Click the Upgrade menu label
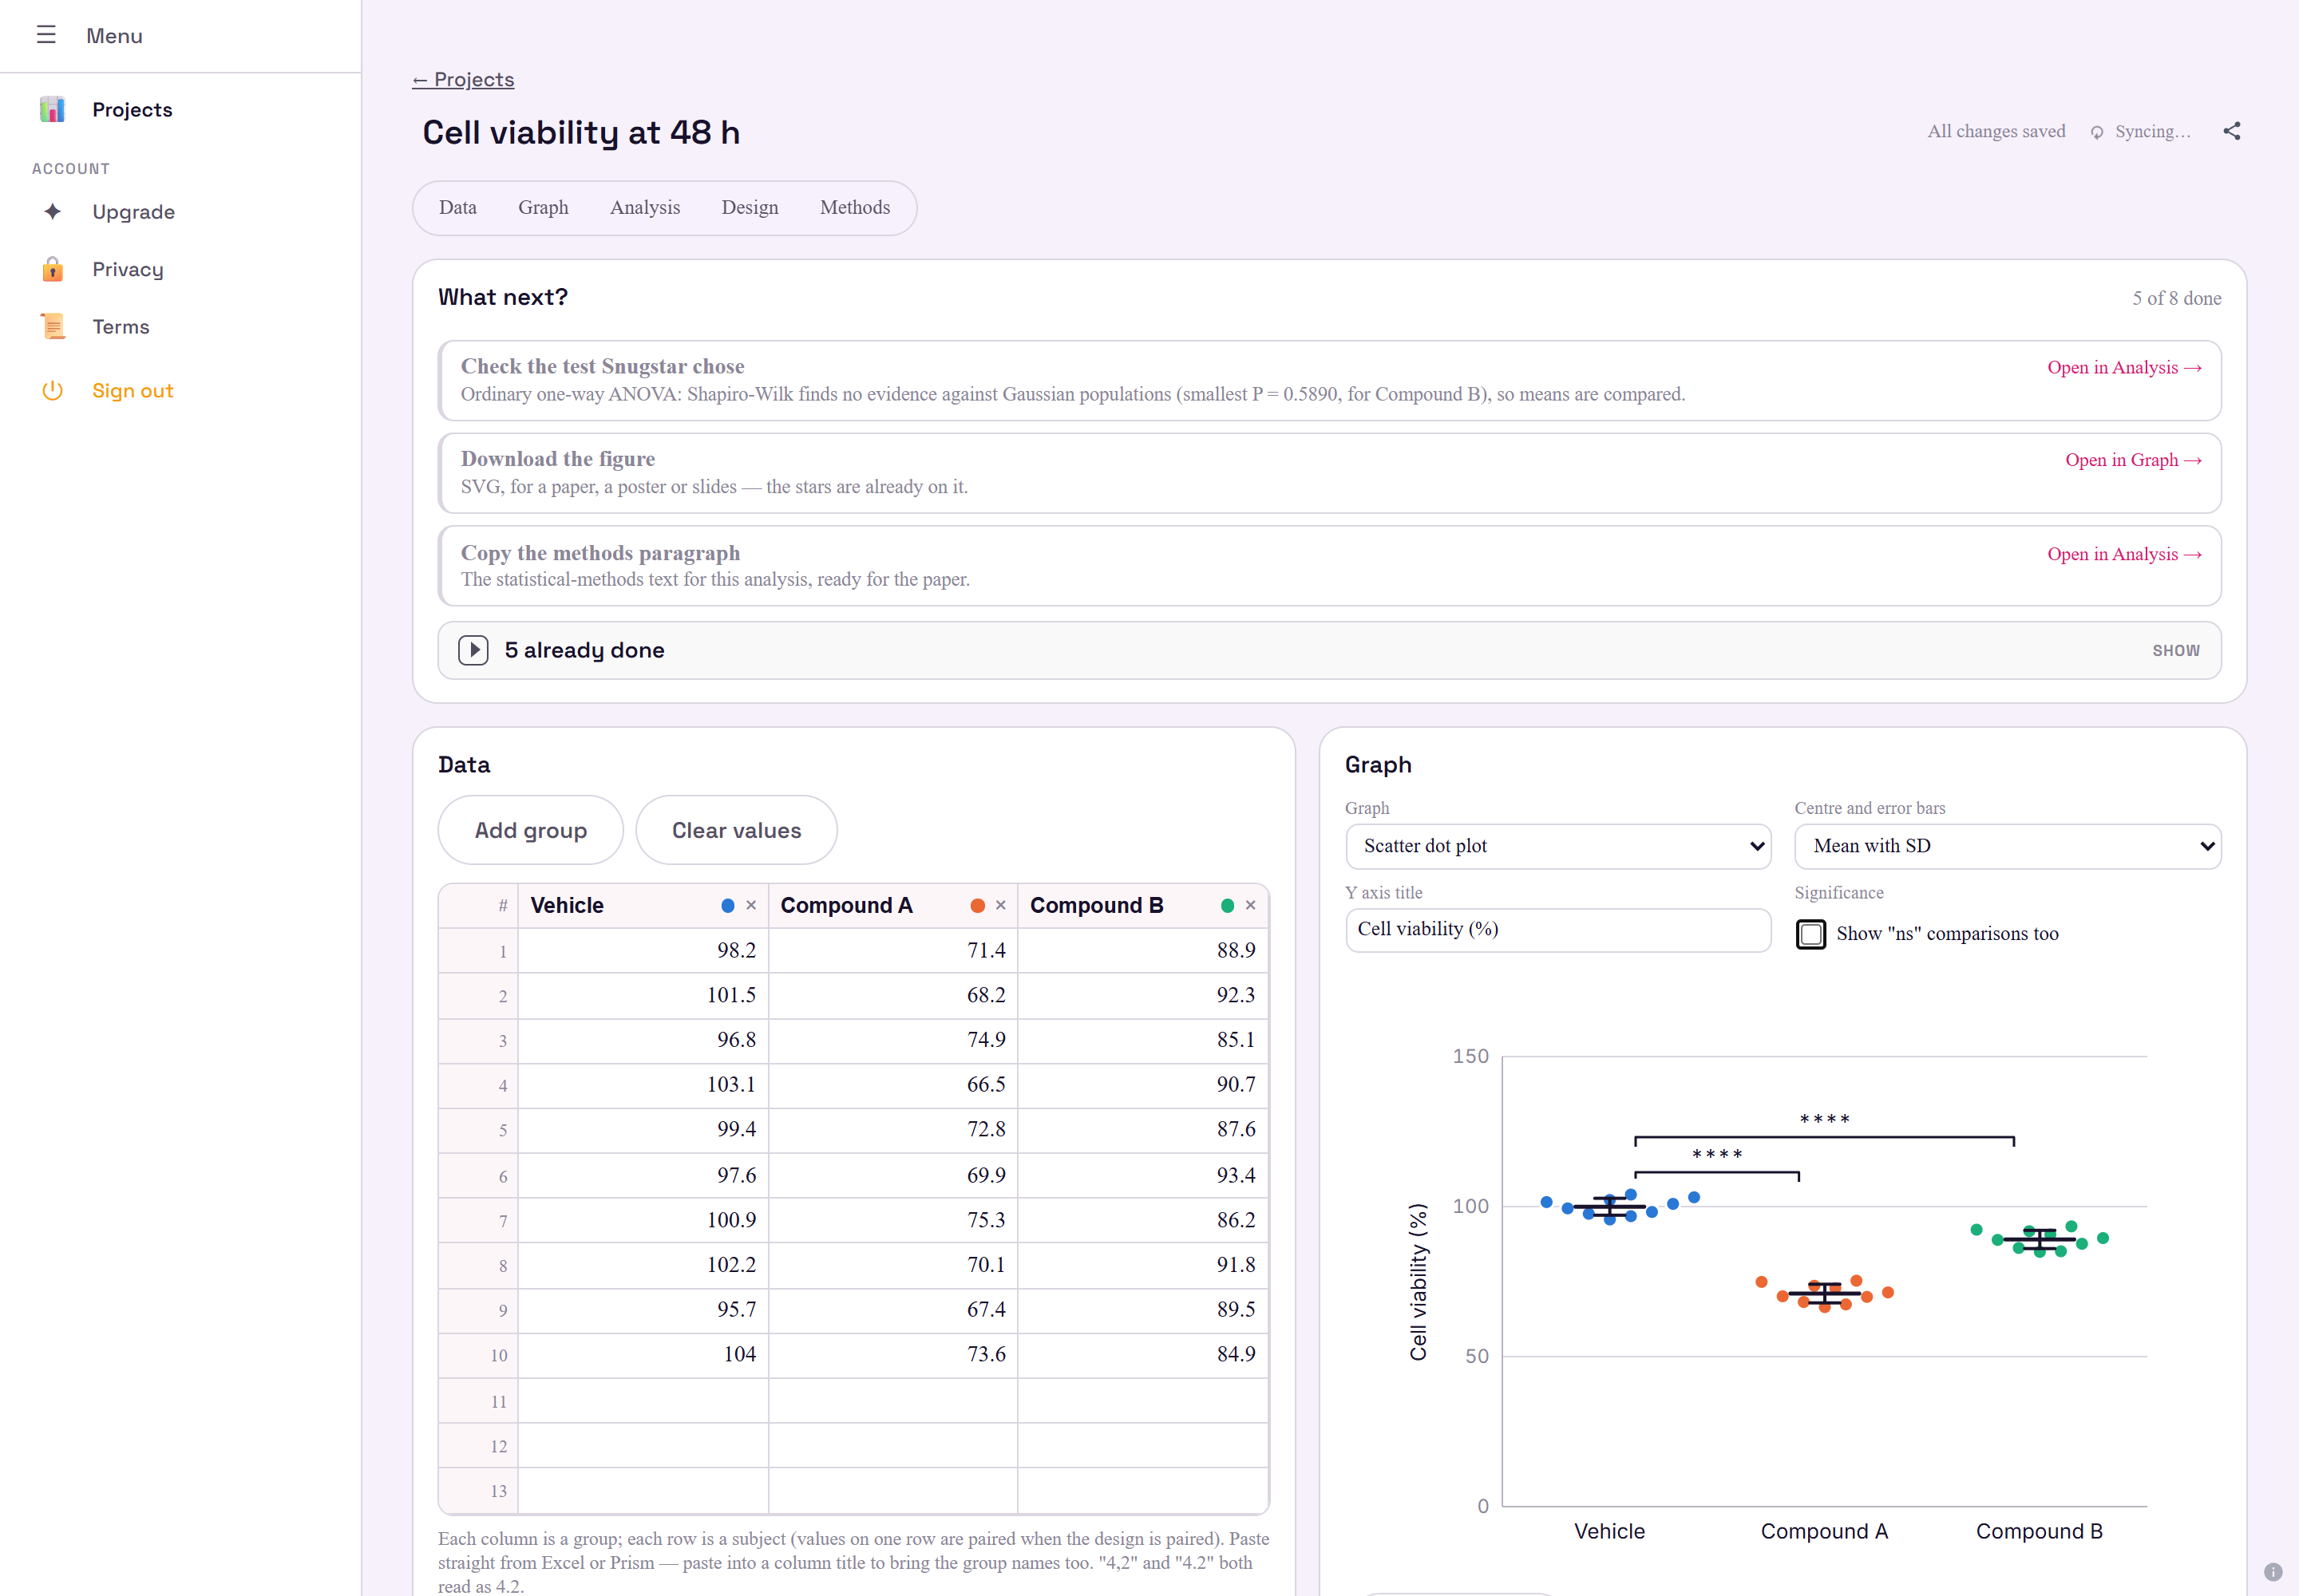Viewport: 2299px width, 1596px height. 133,212
